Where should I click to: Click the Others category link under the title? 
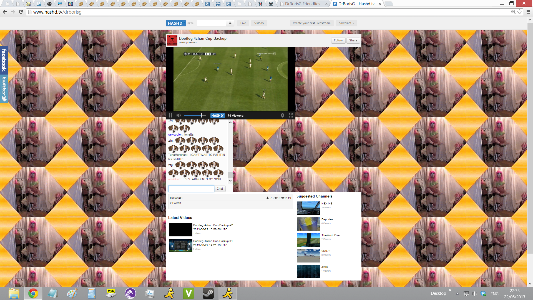tap(182, 42)
